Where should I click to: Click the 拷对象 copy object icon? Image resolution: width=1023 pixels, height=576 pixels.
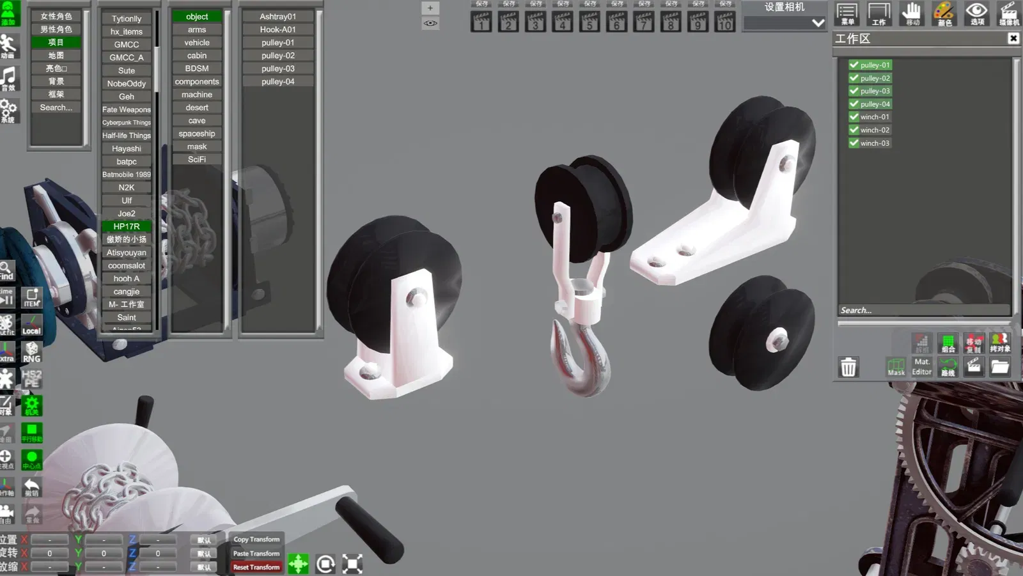click(1000, 343)
